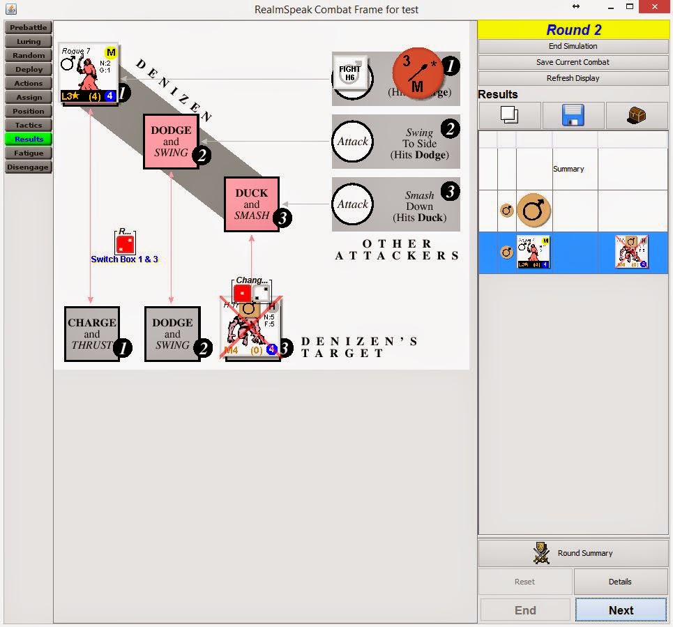Click the crossed-out monster target chit

pyautogui.click(x=251, y=327)
